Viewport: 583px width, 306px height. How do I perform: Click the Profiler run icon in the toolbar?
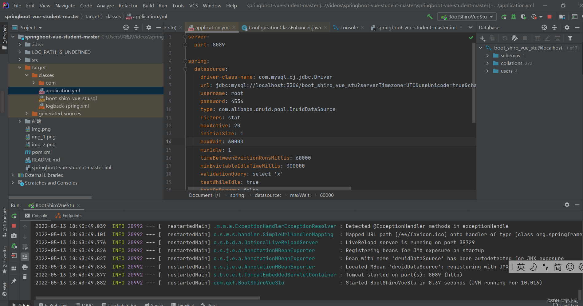tap(534, 17)
